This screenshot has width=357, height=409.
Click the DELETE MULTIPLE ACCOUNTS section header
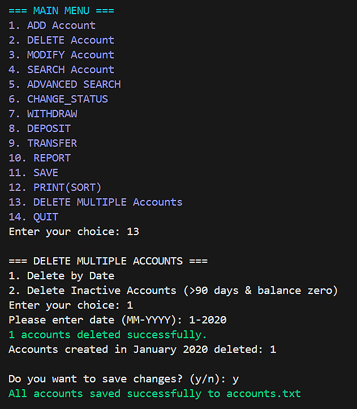(108, 261)
